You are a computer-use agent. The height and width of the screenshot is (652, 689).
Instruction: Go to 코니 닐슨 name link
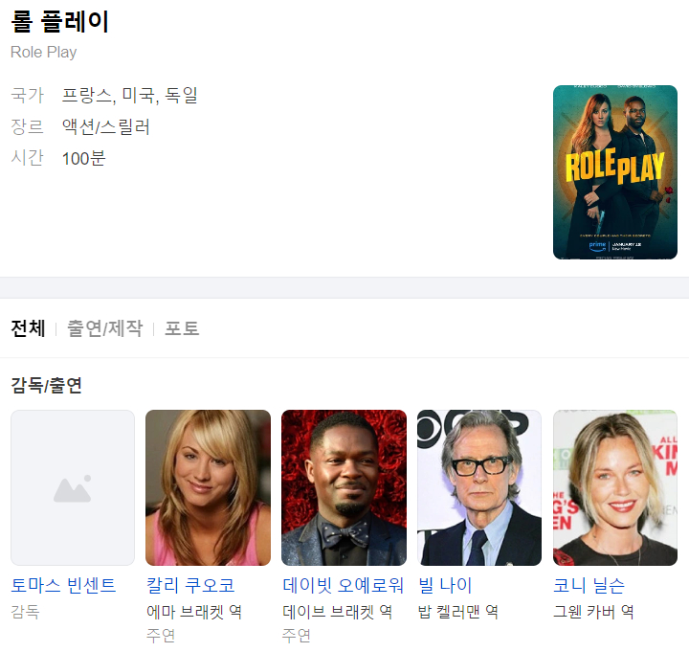589,585
